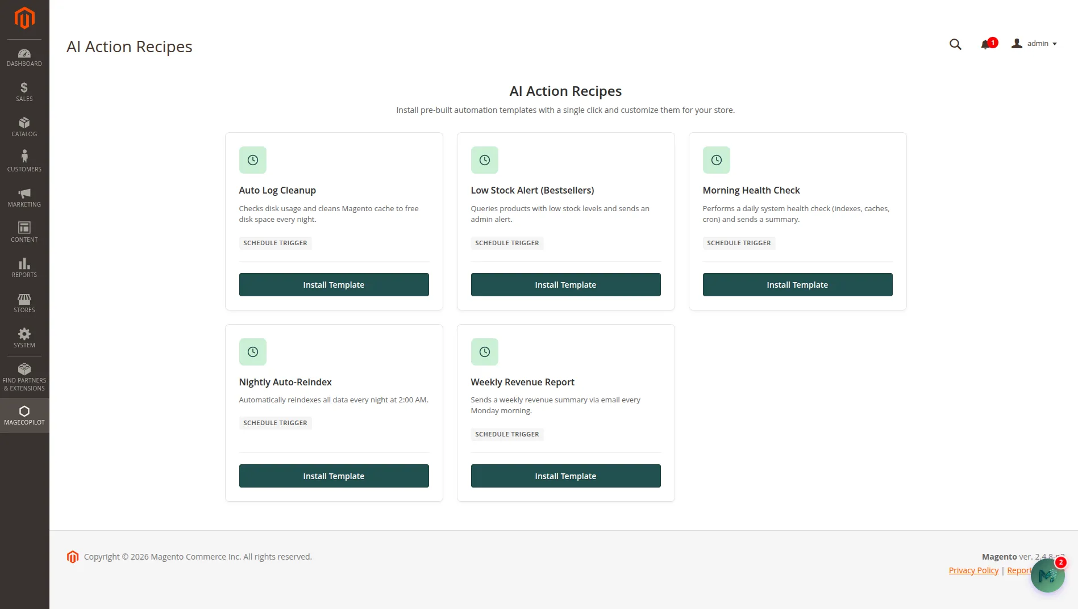
Task: Click the Copyright 2026 Magento Commerce text
Action: (x=198, y=557)
